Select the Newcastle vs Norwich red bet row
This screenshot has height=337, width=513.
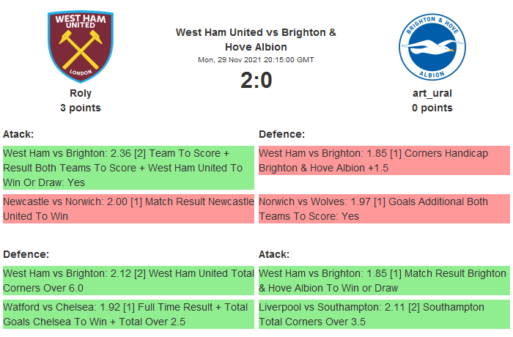[x=128, y=209]
